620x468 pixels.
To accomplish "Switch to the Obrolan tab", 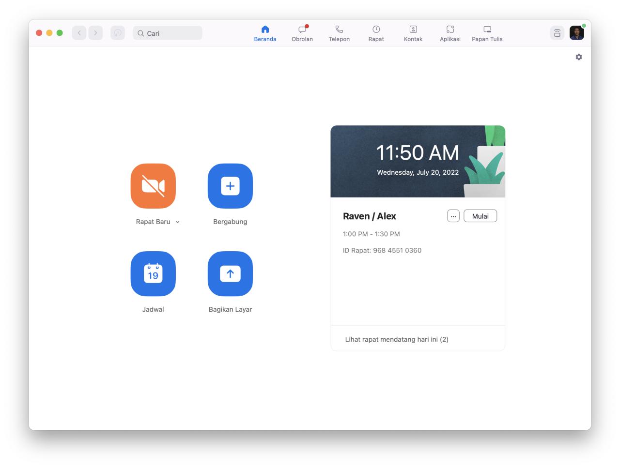I will tap(302, 33).
